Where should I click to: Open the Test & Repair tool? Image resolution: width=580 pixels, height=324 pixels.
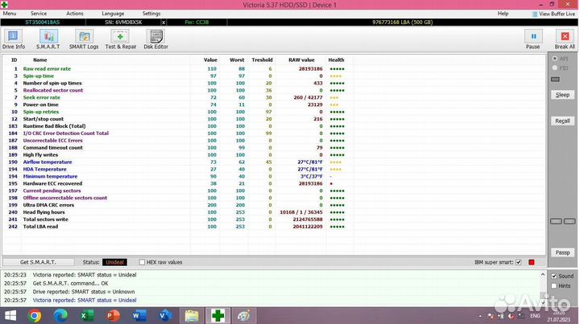[121, 39]
